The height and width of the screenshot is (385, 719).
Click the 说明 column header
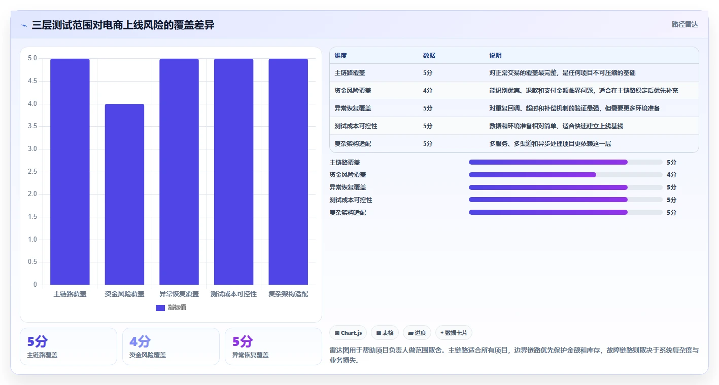coord(495,56)
